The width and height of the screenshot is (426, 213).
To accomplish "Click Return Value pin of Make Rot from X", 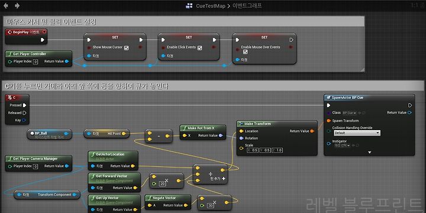I will pyautogui.click(x=221, y=135).
